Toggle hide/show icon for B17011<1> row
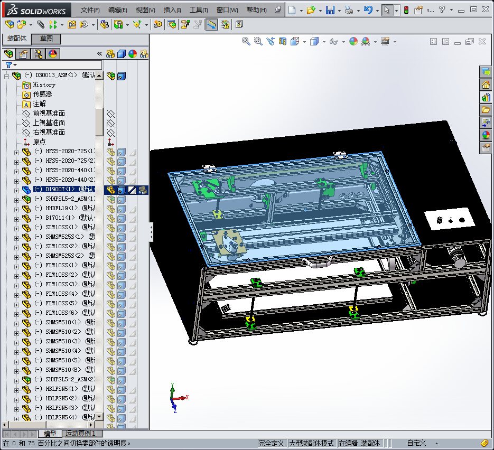Image resolution: width=494 pixels, height=450 pixels. [x=110, y=219]
